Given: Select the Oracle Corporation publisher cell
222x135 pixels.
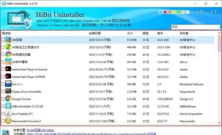Looking at the screenshot, I should [191, 114].
